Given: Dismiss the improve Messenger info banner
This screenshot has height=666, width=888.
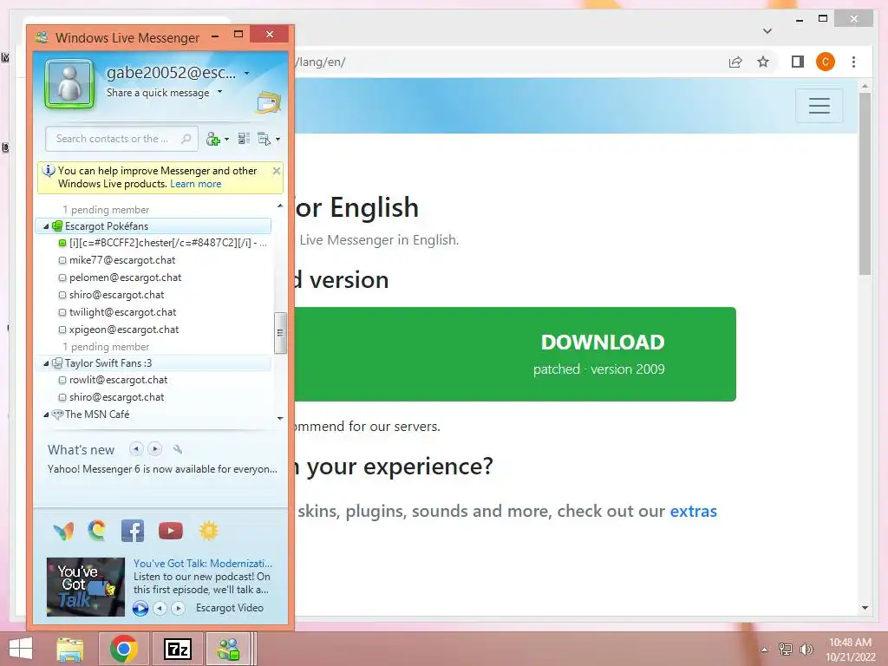Looking at the screenshot, I should (x=277, y=171).
